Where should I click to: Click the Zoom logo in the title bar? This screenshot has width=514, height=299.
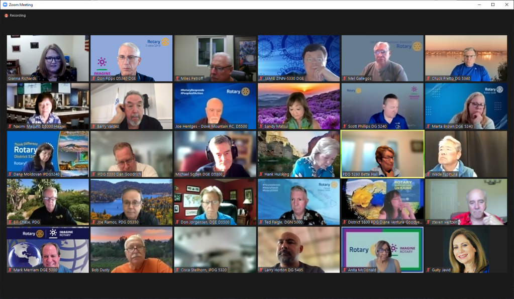(5, 5)
